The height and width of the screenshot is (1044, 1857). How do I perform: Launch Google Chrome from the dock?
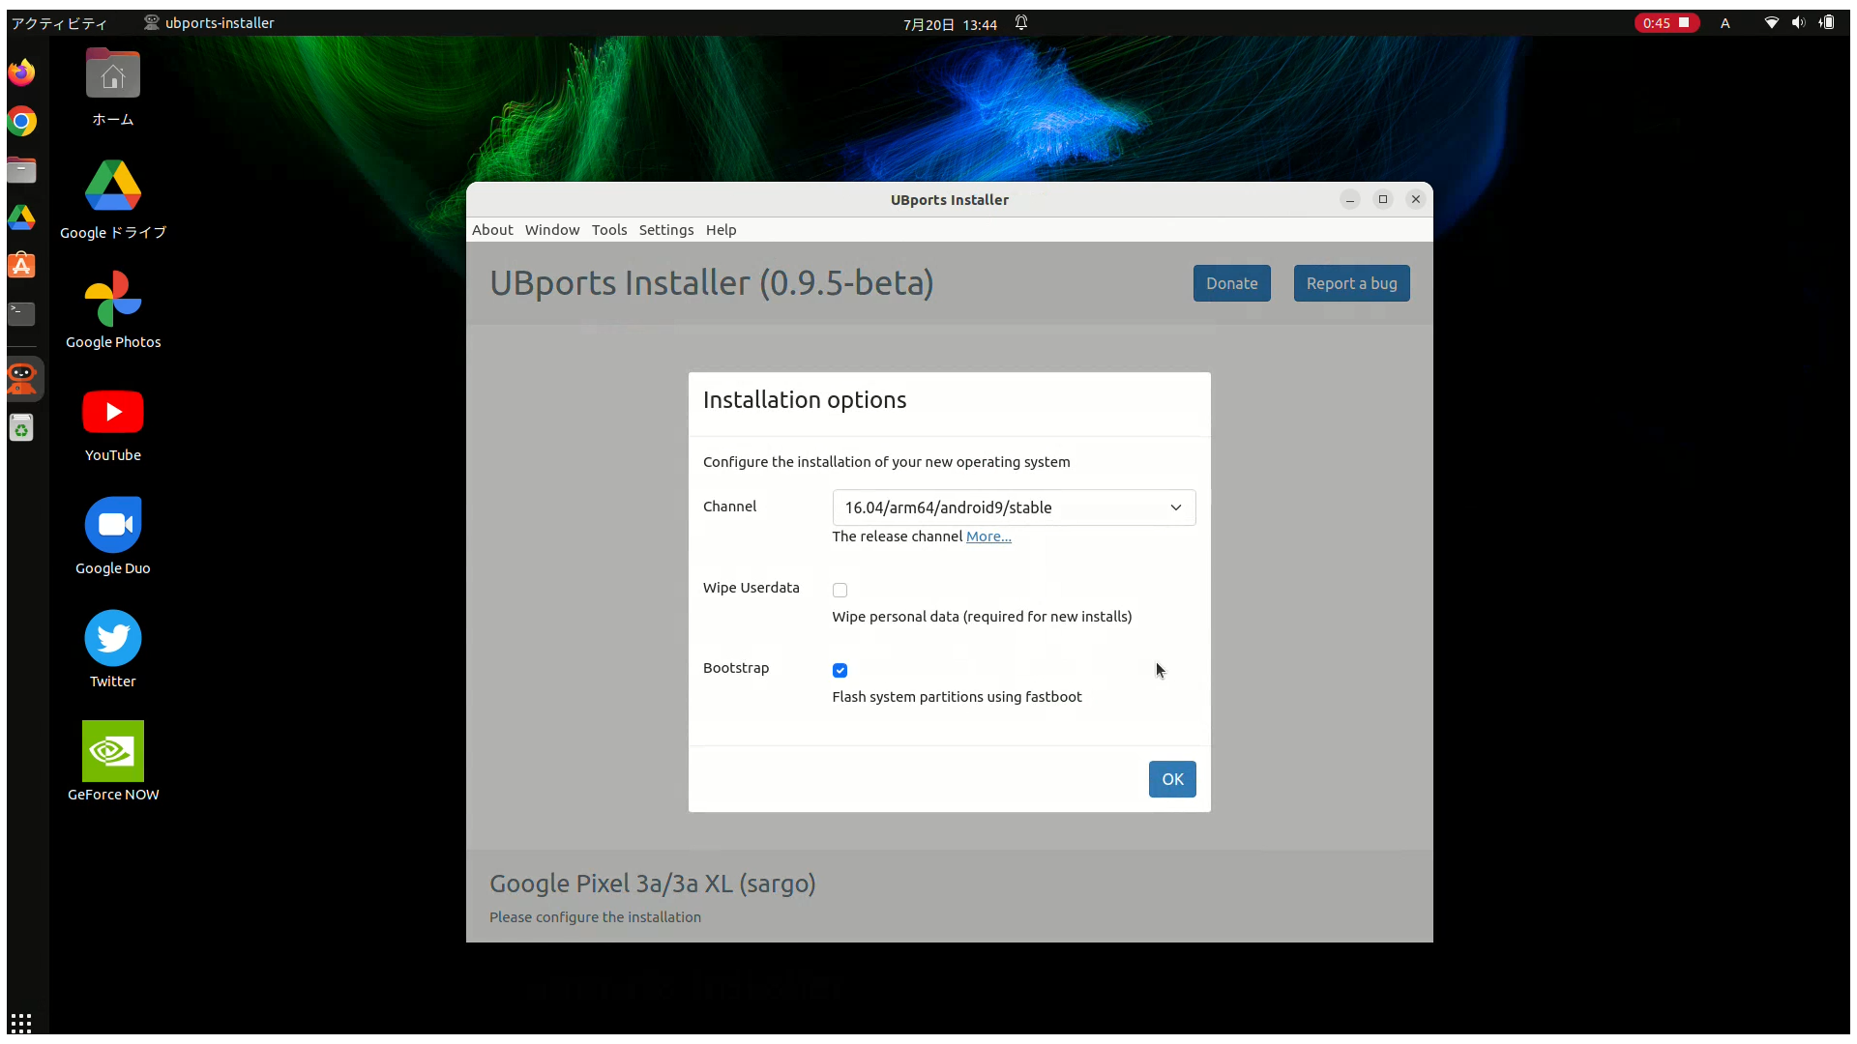pos(21,122)
